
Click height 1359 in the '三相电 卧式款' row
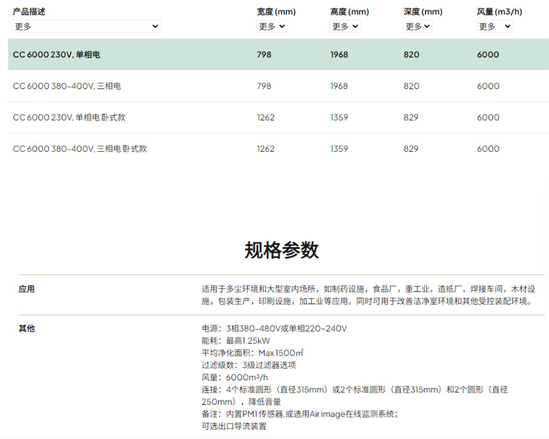(x=339, y=149)
